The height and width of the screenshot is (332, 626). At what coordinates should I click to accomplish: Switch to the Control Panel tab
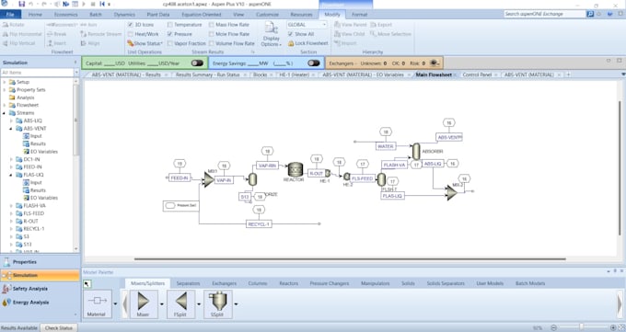pos(477,74)
